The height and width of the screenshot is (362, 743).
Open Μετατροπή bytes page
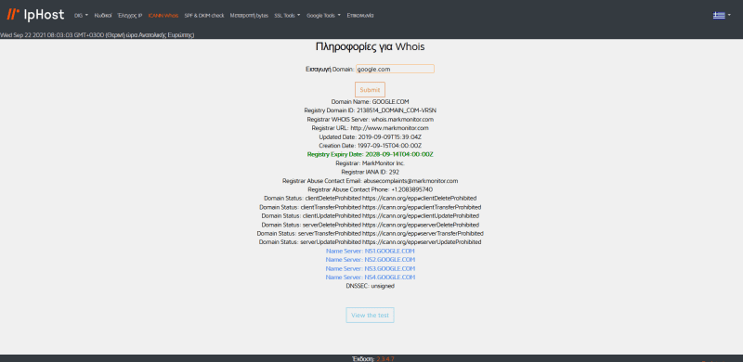click(x=249, y=15)
